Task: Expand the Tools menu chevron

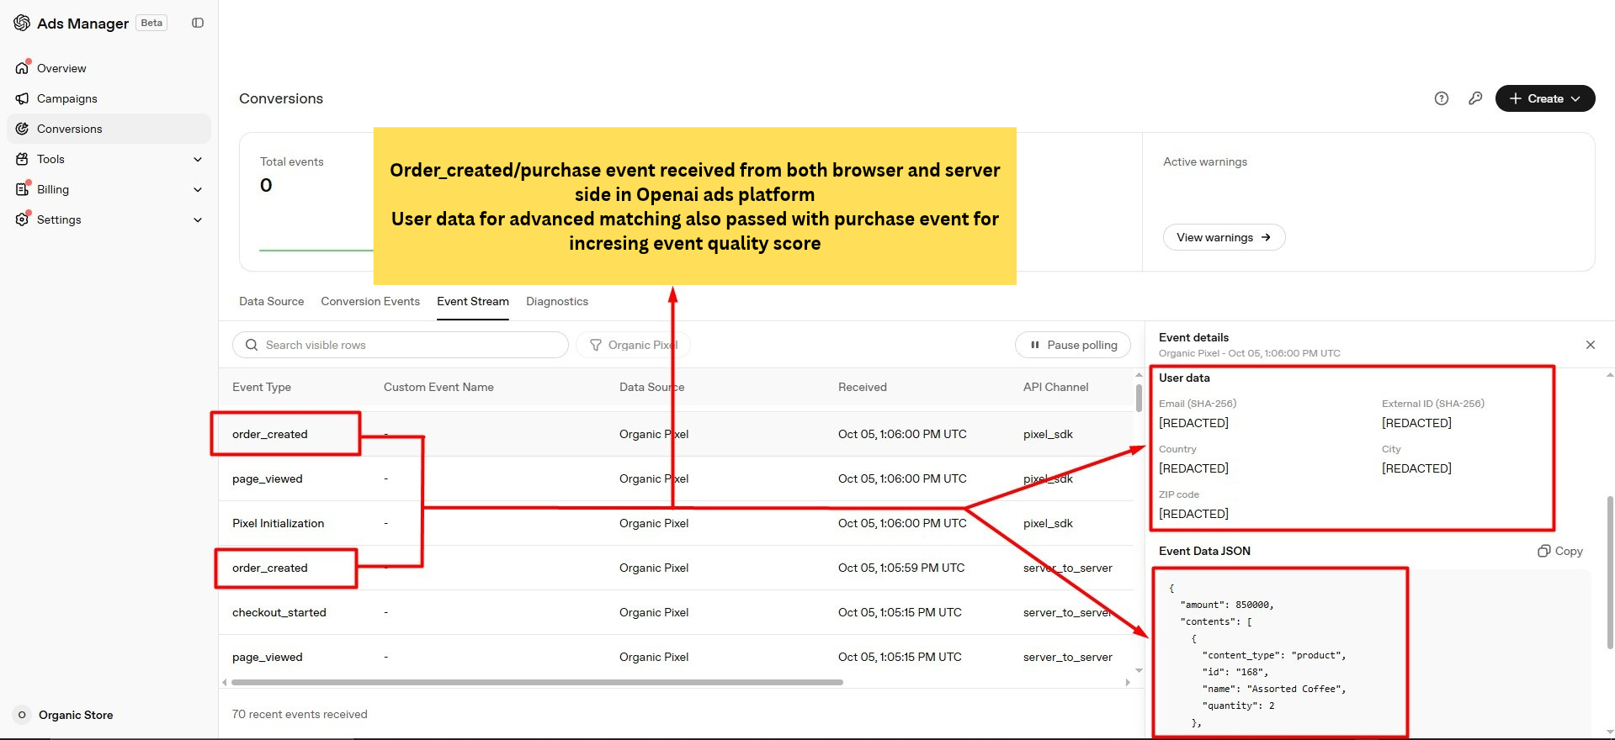Action: point(198,159)
